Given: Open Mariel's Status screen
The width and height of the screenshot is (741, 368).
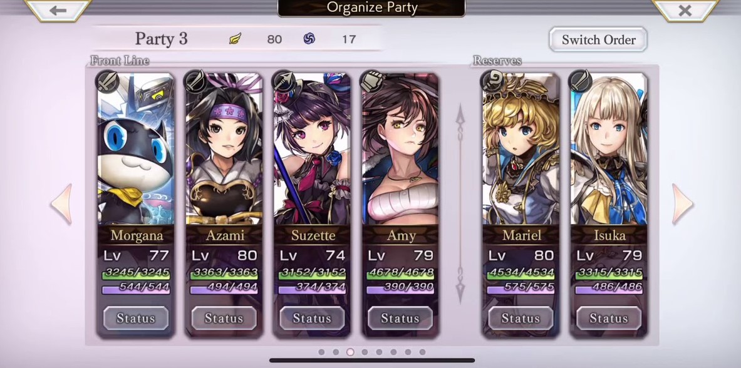Looking at the screenshot, I should 521,318.
